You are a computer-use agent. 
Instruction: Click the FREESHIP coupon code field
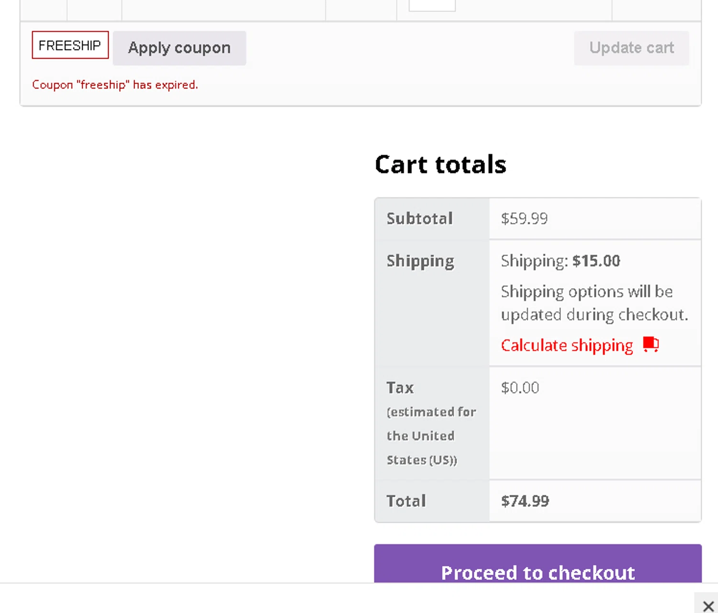(x=70, y=45)
